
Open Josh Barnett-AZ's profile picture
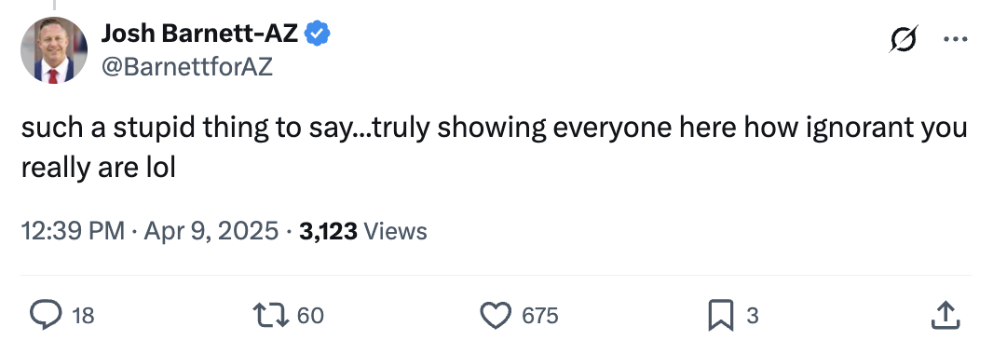(x=54, y=50)
